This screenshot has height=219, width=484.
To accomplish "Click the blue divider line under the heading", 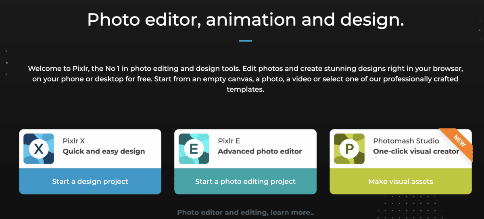I will (245, 41).
